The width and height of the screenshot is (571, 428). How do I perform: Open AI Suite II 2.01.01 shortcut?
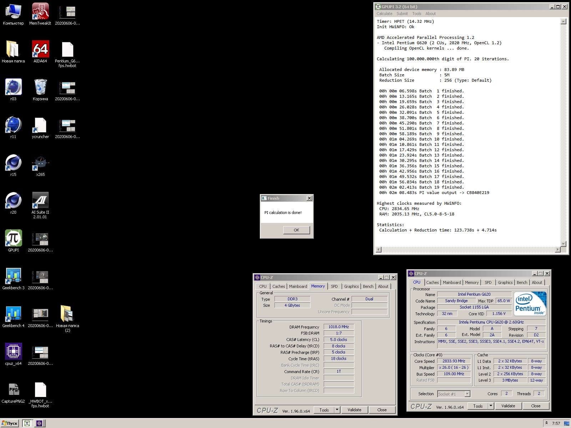(40, 205)
